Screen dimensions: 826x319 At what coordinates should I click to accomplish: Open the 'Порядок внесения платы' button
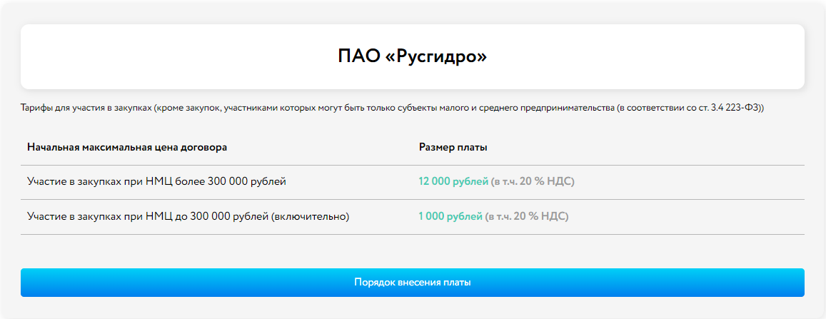pyautogui.click(x=413, y=283)
